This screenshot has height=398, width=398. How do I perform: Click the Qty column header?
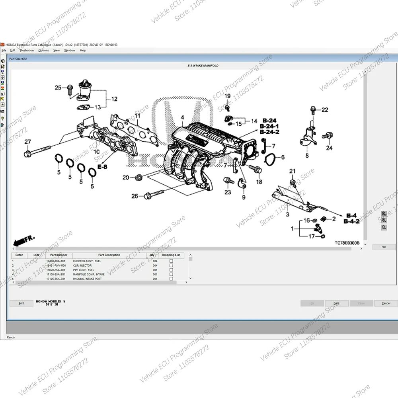152,255
